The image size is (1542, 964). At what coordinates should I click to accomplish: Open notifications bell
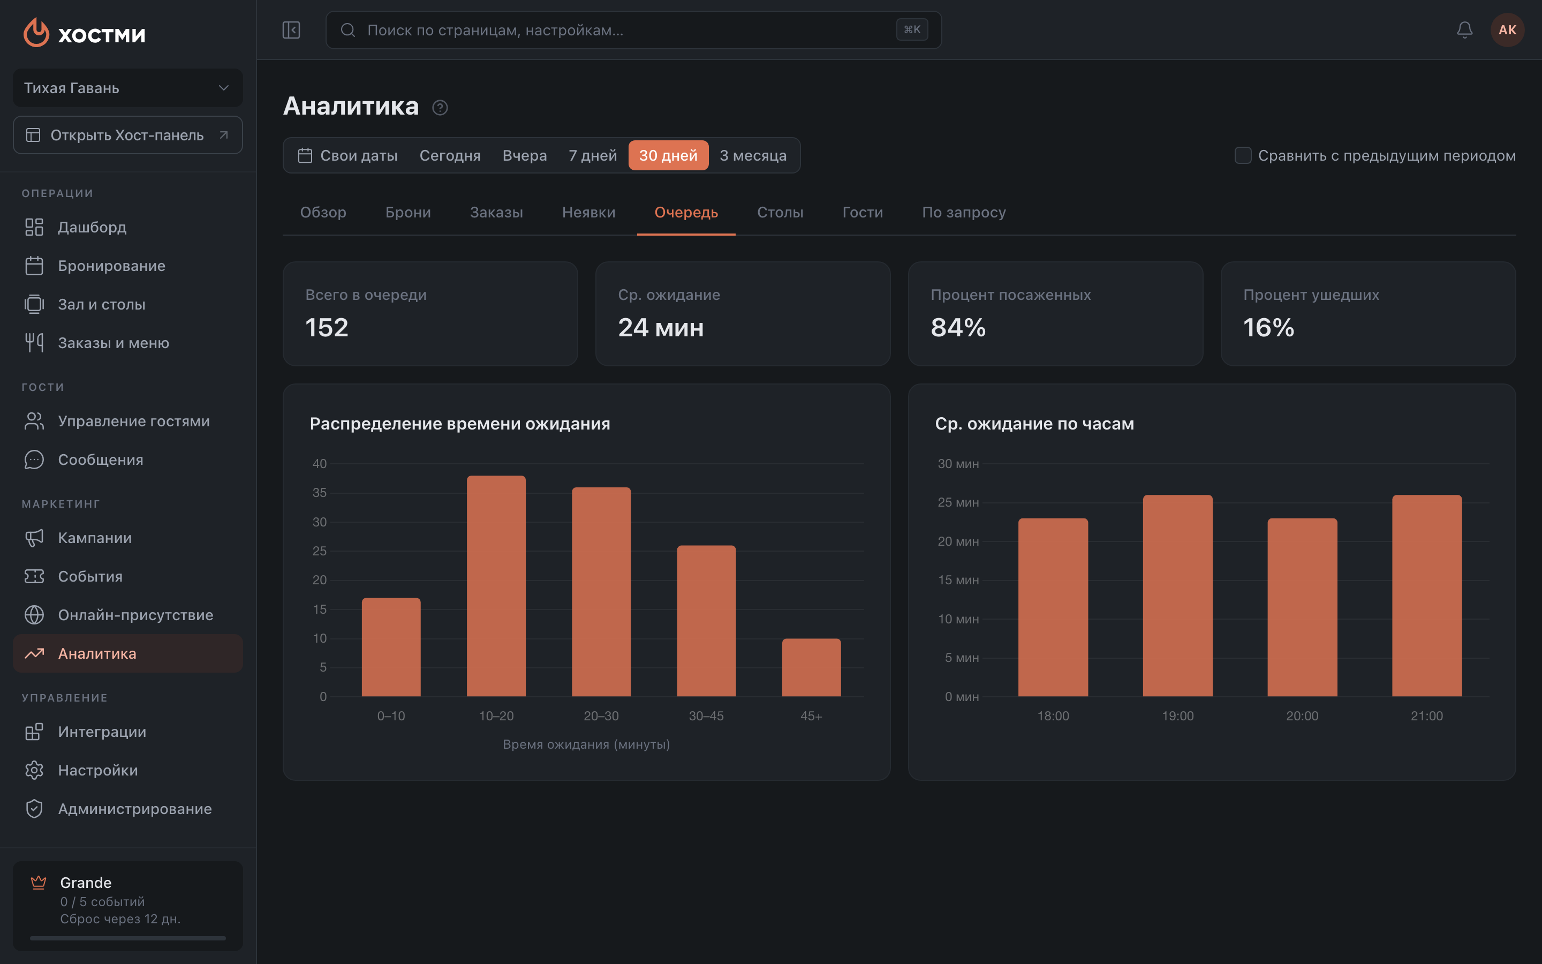(x=1465, y=30)
